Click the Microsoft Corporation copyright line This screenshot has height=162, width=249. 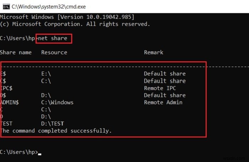[x=75, y=24]
